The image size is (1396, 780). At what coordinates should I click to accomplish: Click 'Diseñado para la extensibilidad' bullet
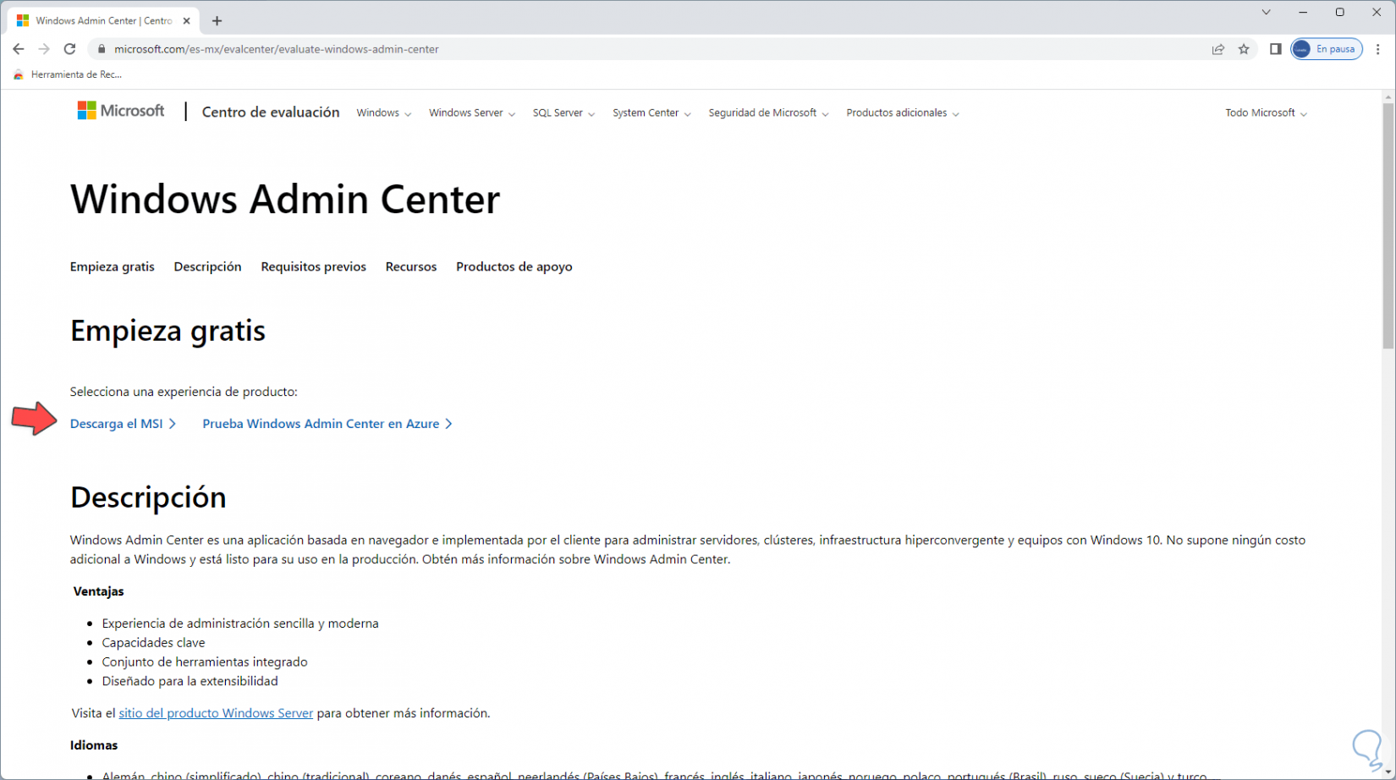pos(190,681)
